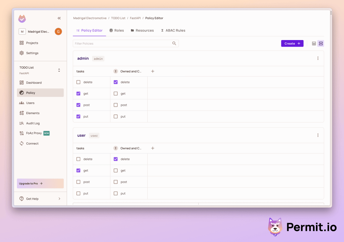Open the TODO List environment switcher
This screenshot has height=242, width=344.
(59, 70)
